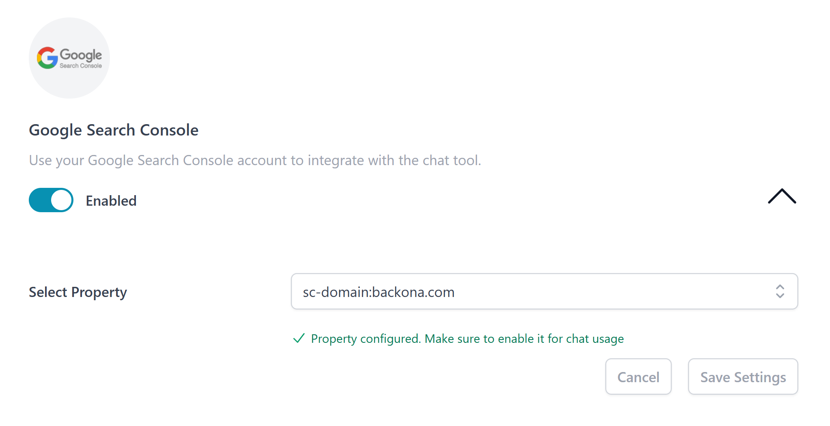Open the Select Property dropdown
The width and height of the screenshot is (830, 426).
point(544,291)
